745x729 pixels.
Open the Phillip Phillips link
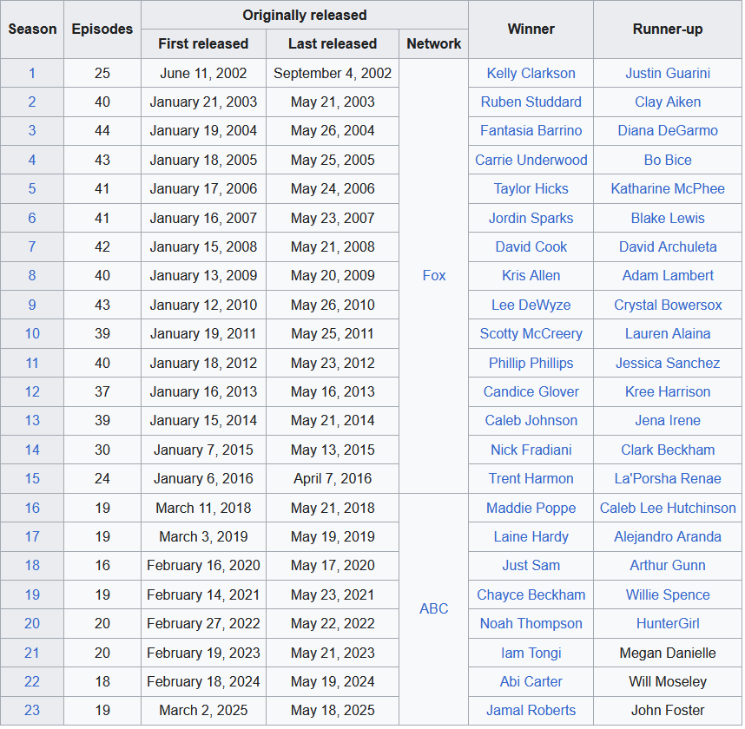pos(531,363)
